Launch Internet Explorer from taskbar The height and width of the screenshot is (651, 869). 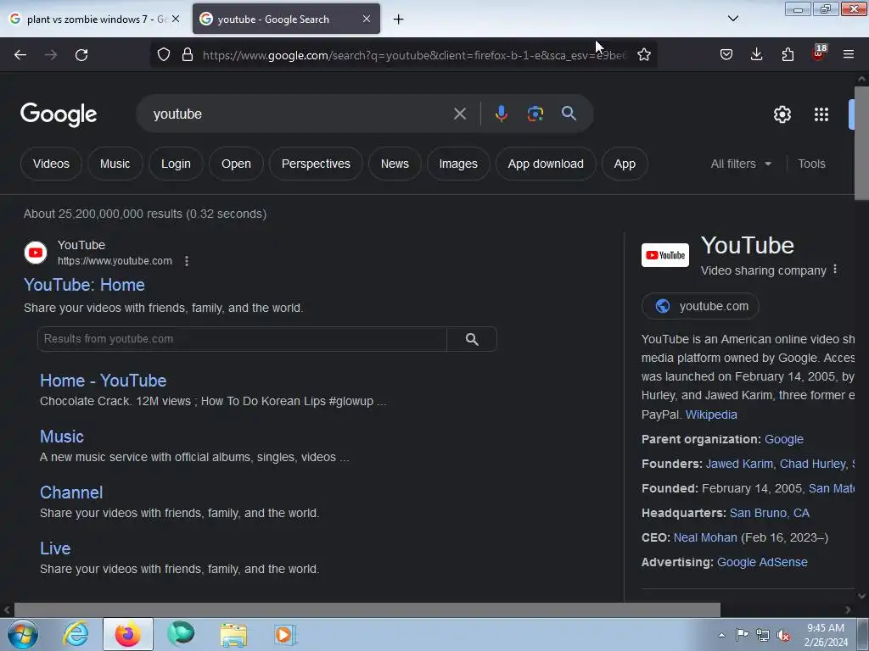76,634
